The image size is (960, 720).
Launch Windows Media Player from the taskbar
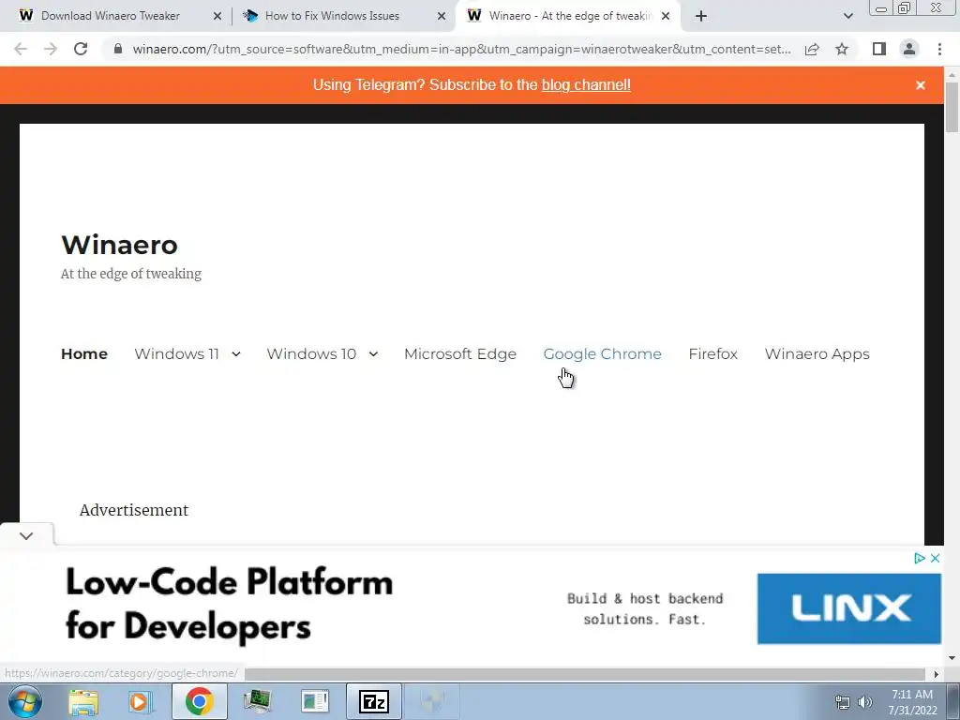click(x=139, y=701)
